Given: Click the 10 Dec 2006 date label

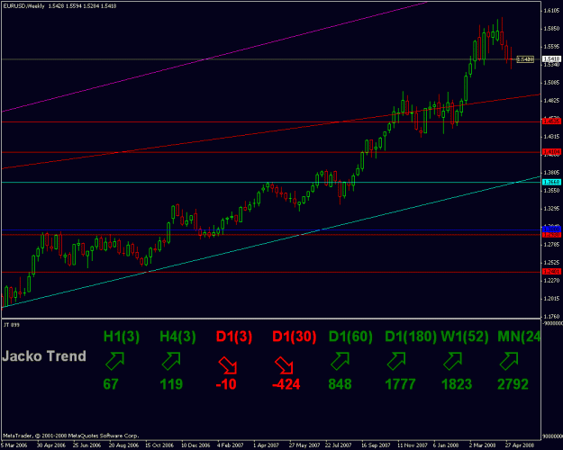Looking at the screenshot, I should tap(195, 445).
